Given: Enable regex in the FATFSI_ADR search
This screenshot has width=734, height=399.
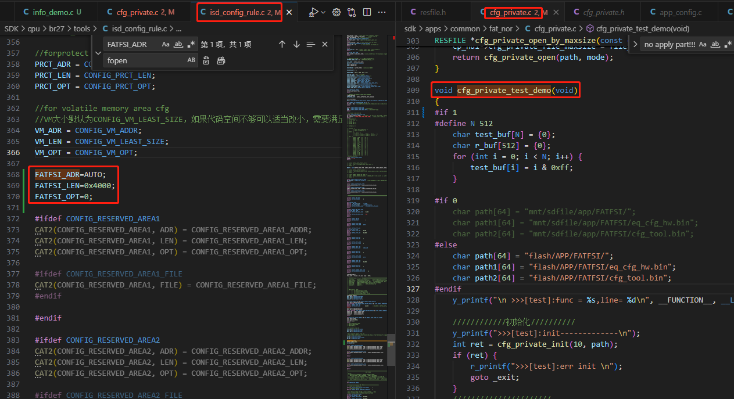Looking at the screenshot, I should 191,44.
